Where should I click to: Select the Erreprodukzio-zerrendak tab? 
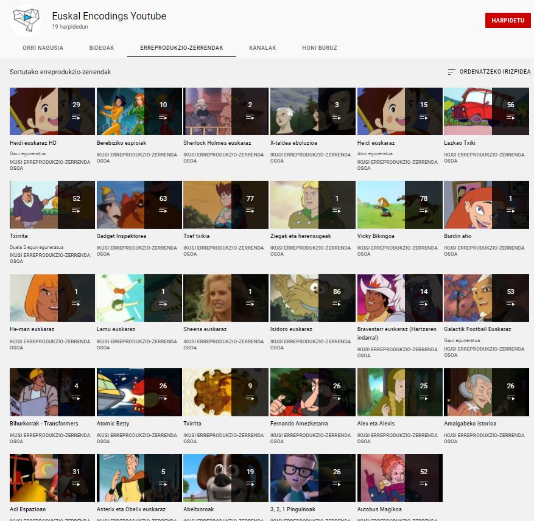pyautogui.click(x=181, y=48)
